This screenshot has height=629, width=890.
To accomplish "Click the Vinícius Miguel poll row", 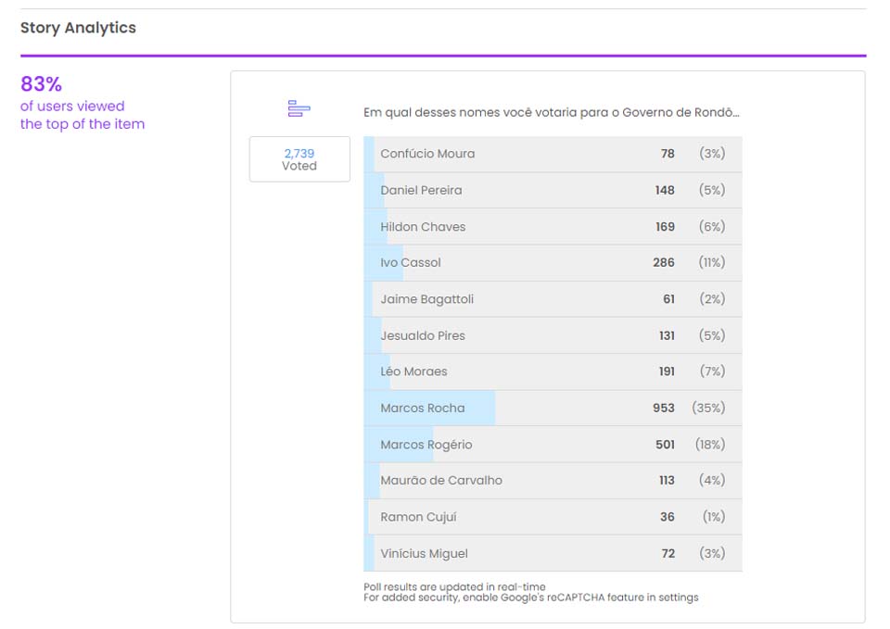I will click(x=553, y=553).
